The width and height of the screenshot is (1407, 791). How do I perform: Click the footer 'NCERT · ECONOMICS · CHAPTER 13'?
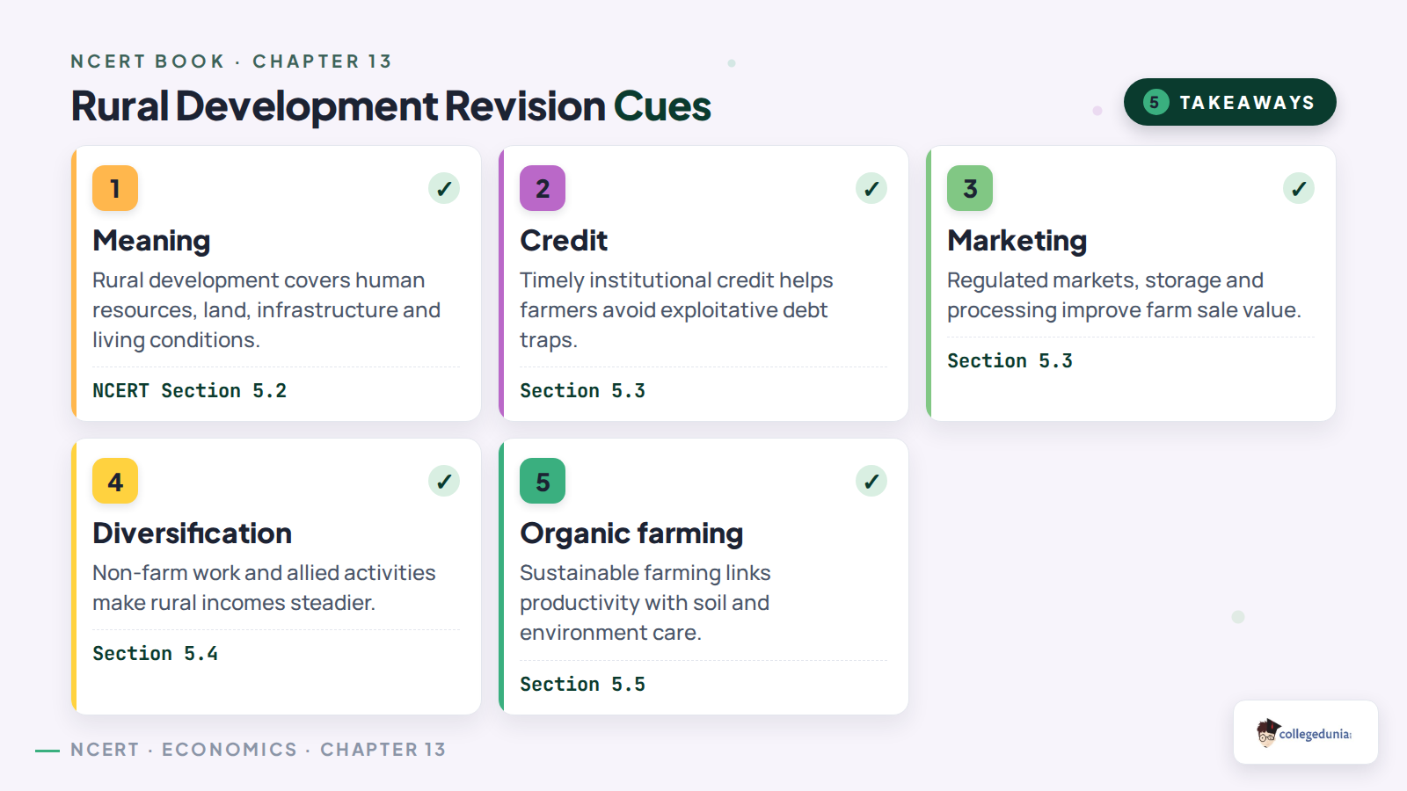(259, 750)
